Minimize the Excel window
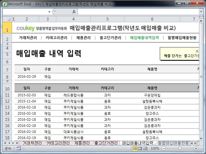The height and width of the screenshot is (154, 206). click(180, 3)
